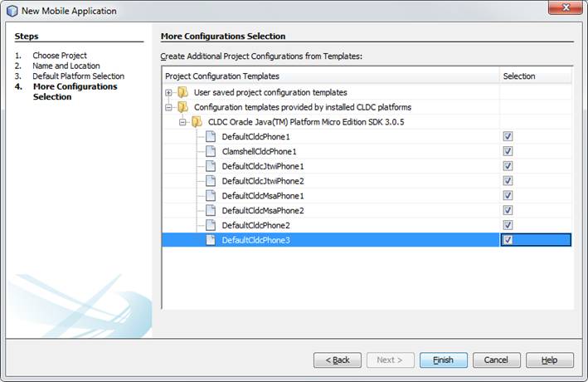Screen dimensions: 588x382
Task: Expand User saved project configuration templates
Action: [169, 92]
